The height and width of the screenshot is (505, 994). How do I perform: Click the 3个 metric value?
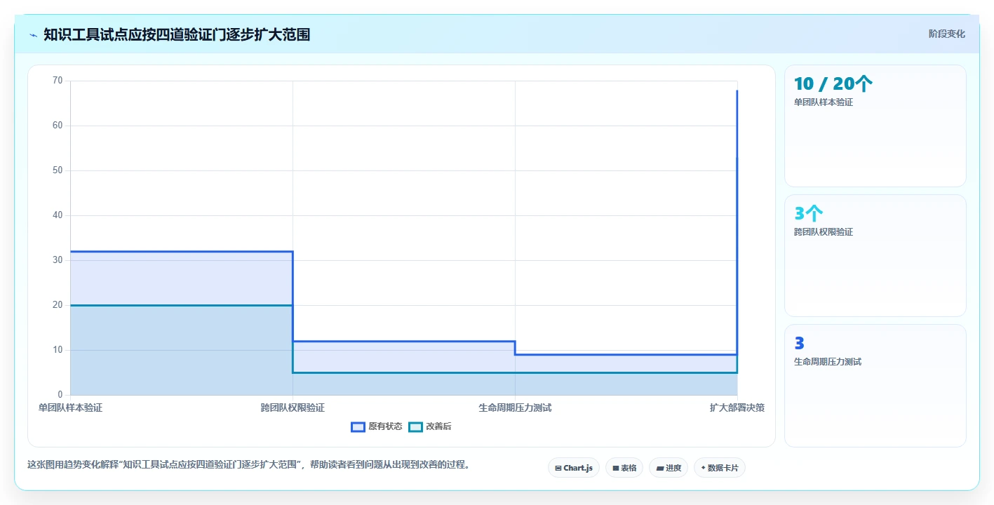click(808, 214)
